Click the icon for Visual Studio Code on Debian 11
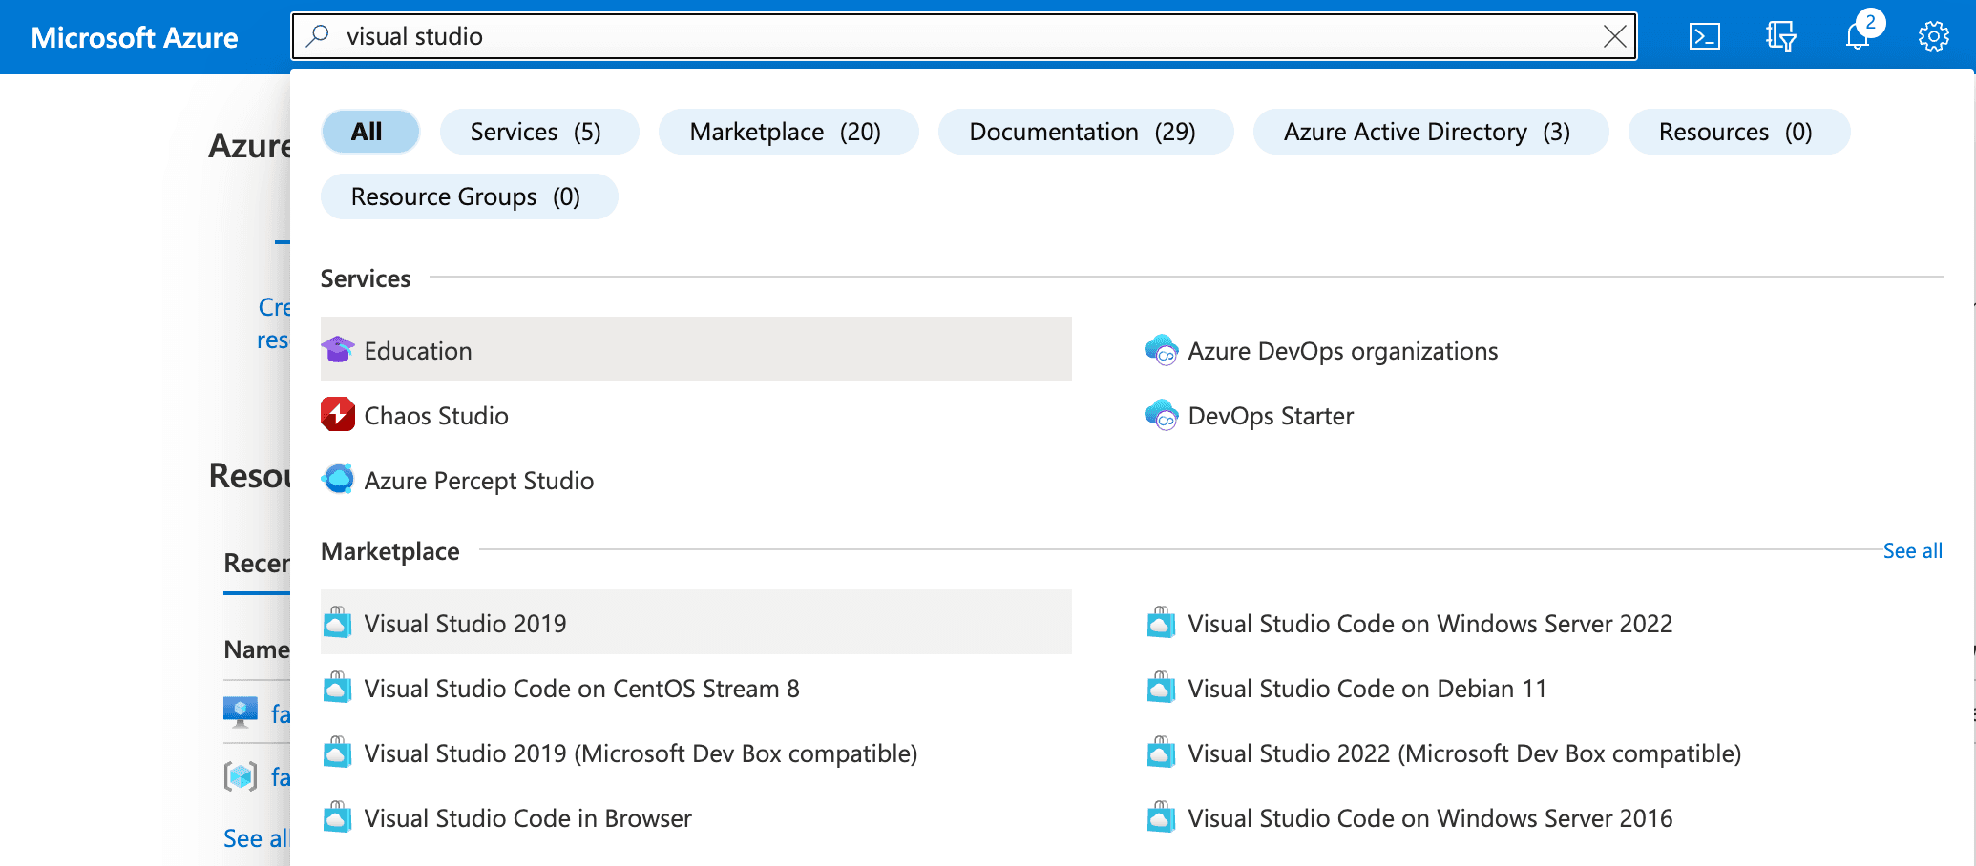This screenshot has width=1976, height=866. pos(1161,688)
